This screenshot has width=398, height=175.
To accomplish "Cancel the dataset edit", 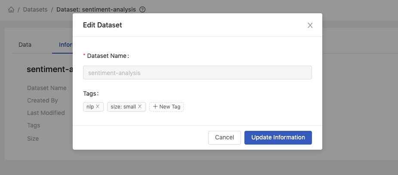I will (224, 138).
